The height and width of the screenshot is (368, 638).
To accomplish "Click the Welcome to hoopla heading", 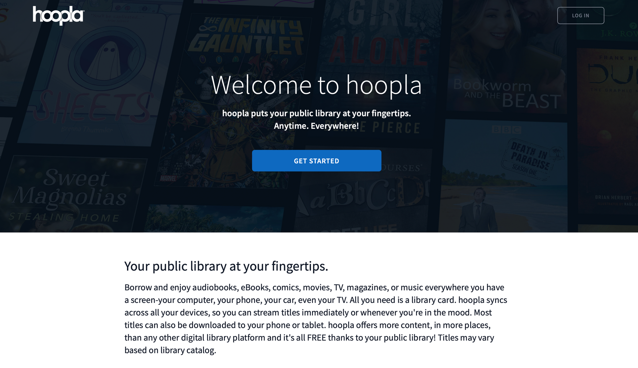I will (317, 86).
